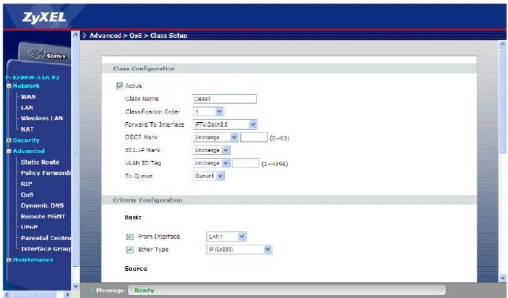The height and width of the screenshot is (298, 508).
Task: Click the Class Configuration section header
Action: click(x=144, y=69)
